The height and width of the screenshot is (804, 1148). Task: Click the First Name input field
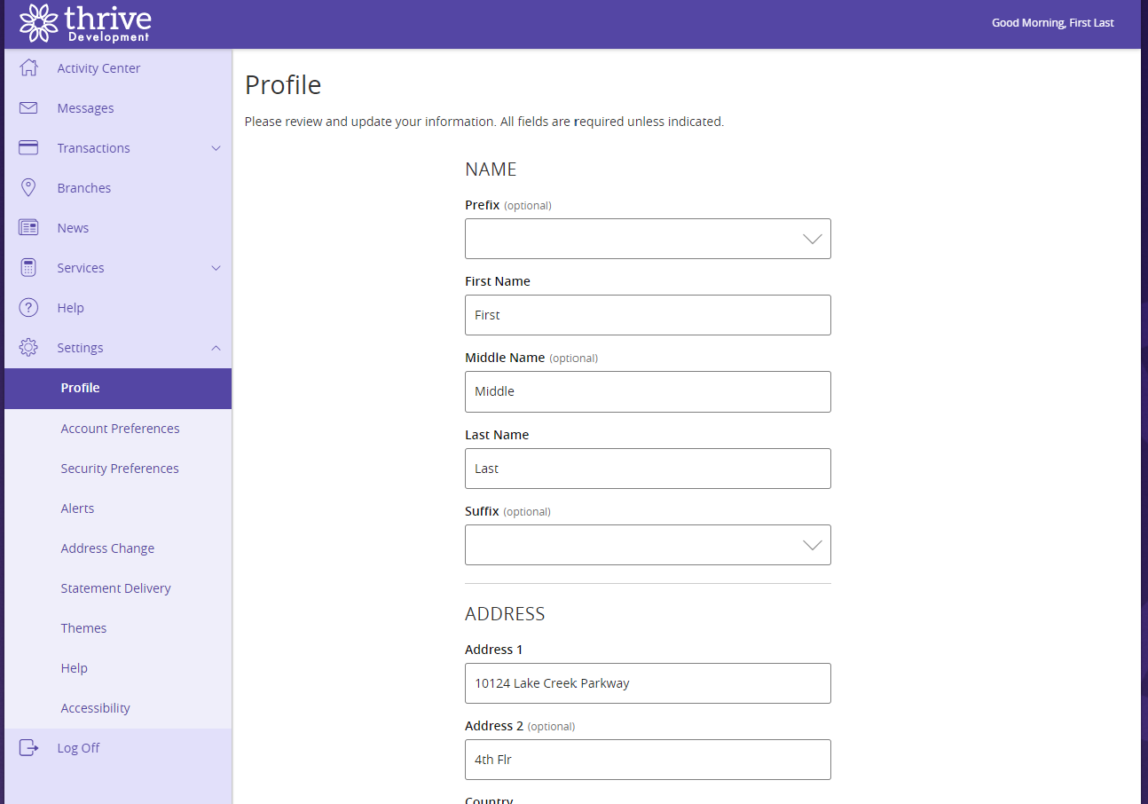[648, 315]
